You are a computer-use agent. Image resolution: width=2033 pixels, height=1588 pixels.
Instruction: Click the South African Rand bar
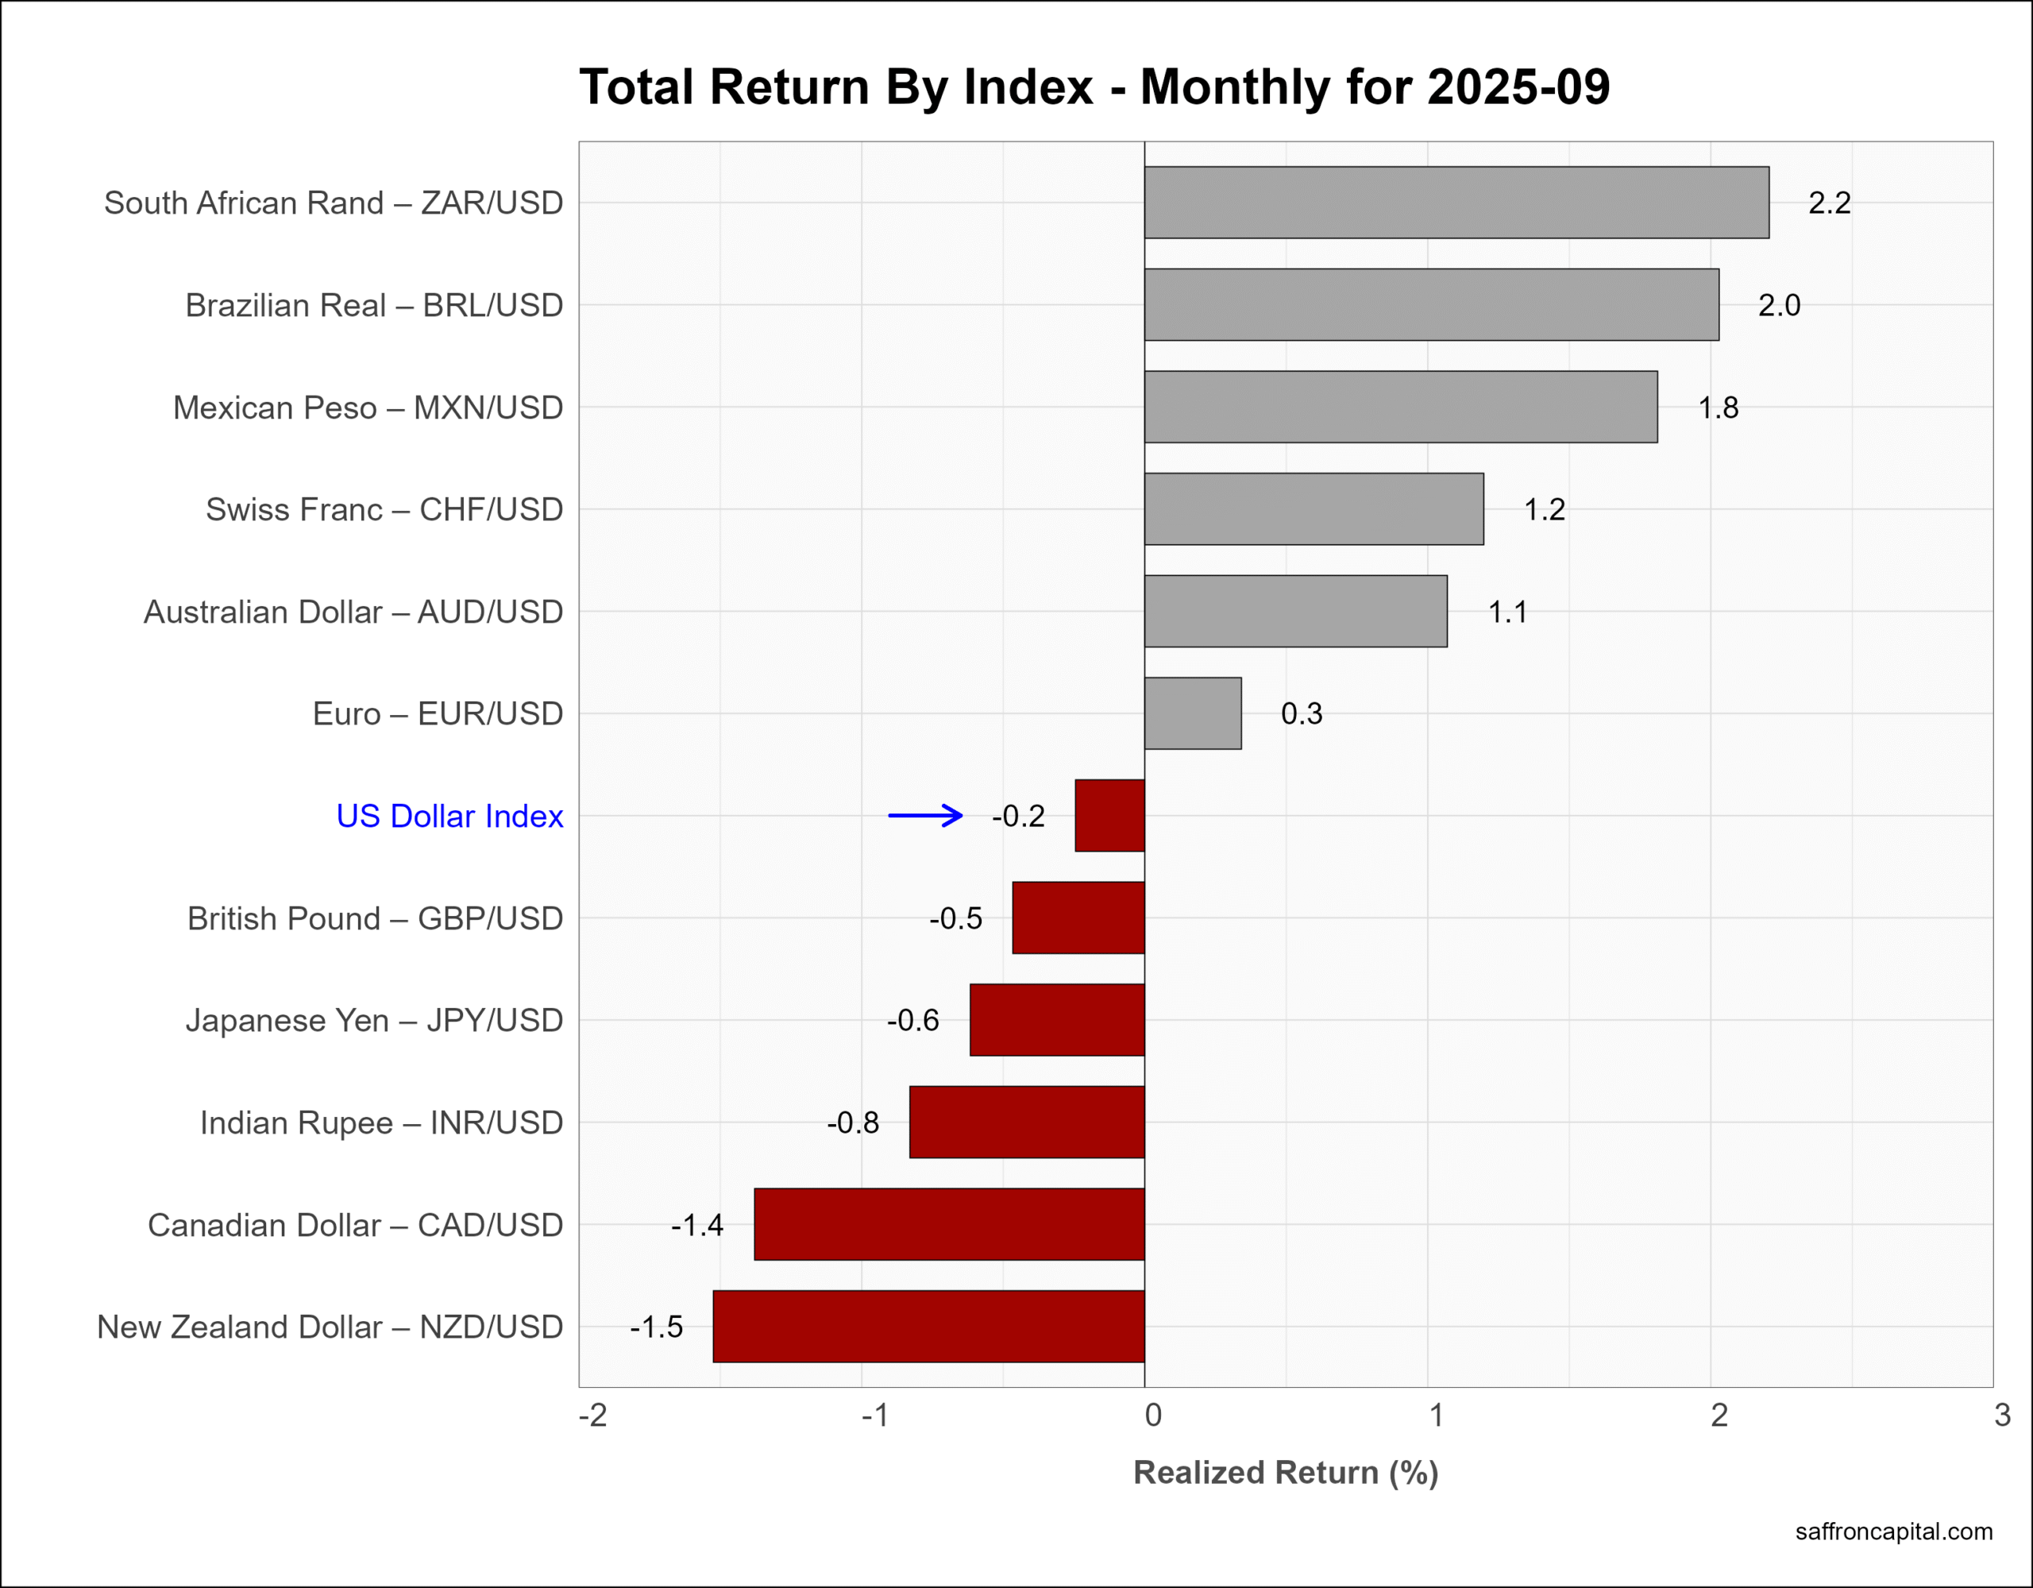[x=1456, y=203]
